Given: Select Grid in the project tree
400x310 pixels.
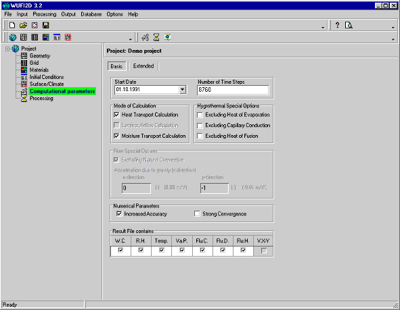Looking at the screenshot, I should point(35,63).
